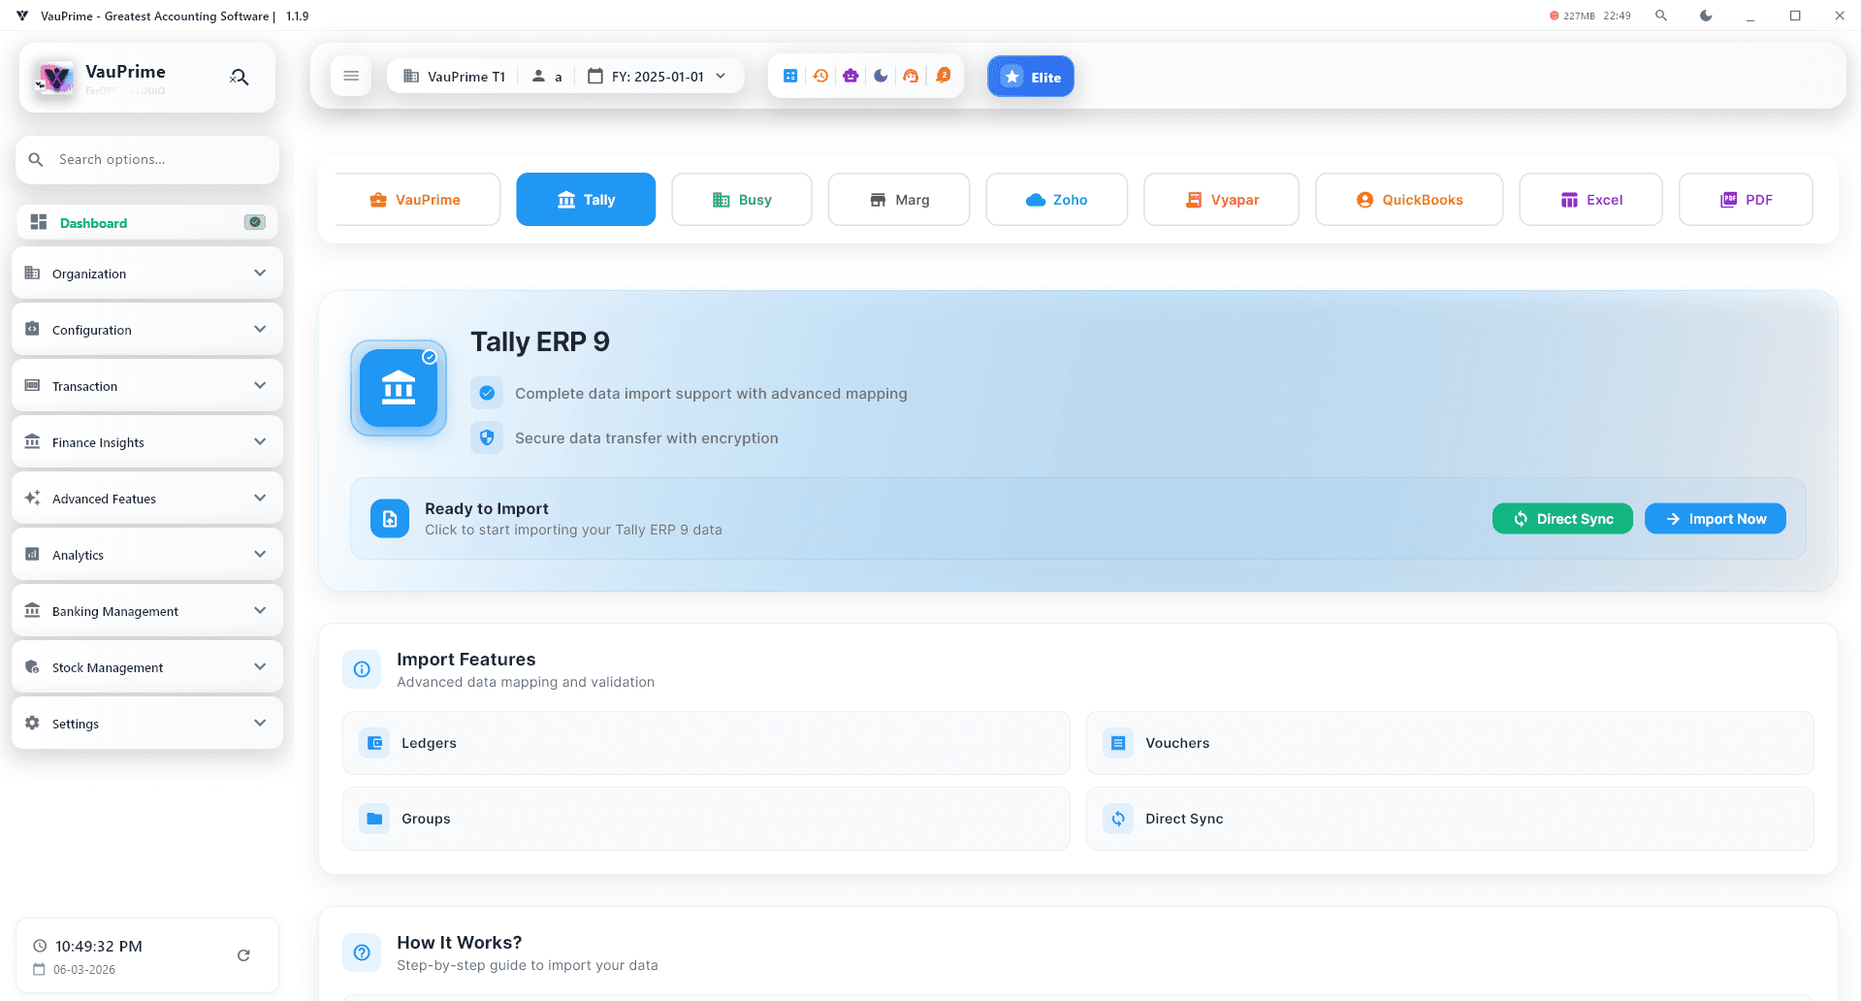Open the notifications bell with badge
Image resolution: width=1861 pixels, height=1001 pixels.
click(x=943, y=76)
